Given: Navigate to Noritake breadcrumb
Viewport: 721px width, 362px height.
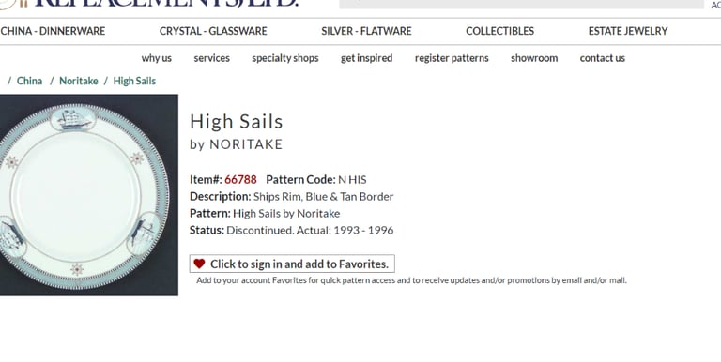Looking at the screenshot, I should [79, 81].
